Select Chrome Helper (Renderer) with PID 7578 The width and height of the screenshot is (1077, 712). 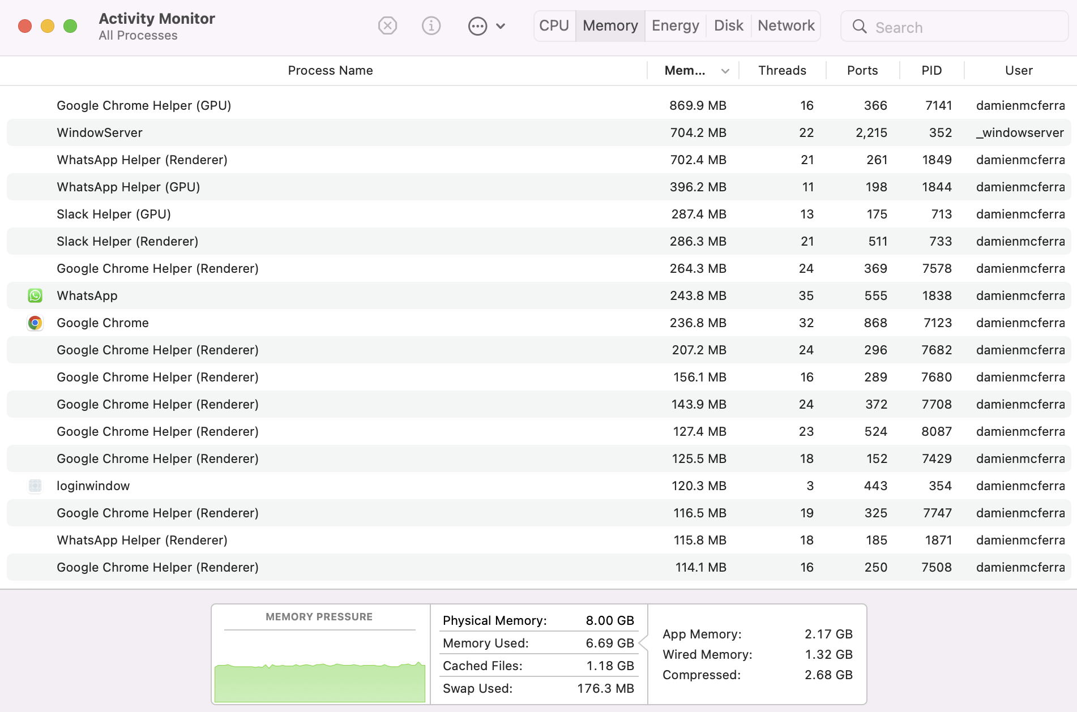point(538,268)
